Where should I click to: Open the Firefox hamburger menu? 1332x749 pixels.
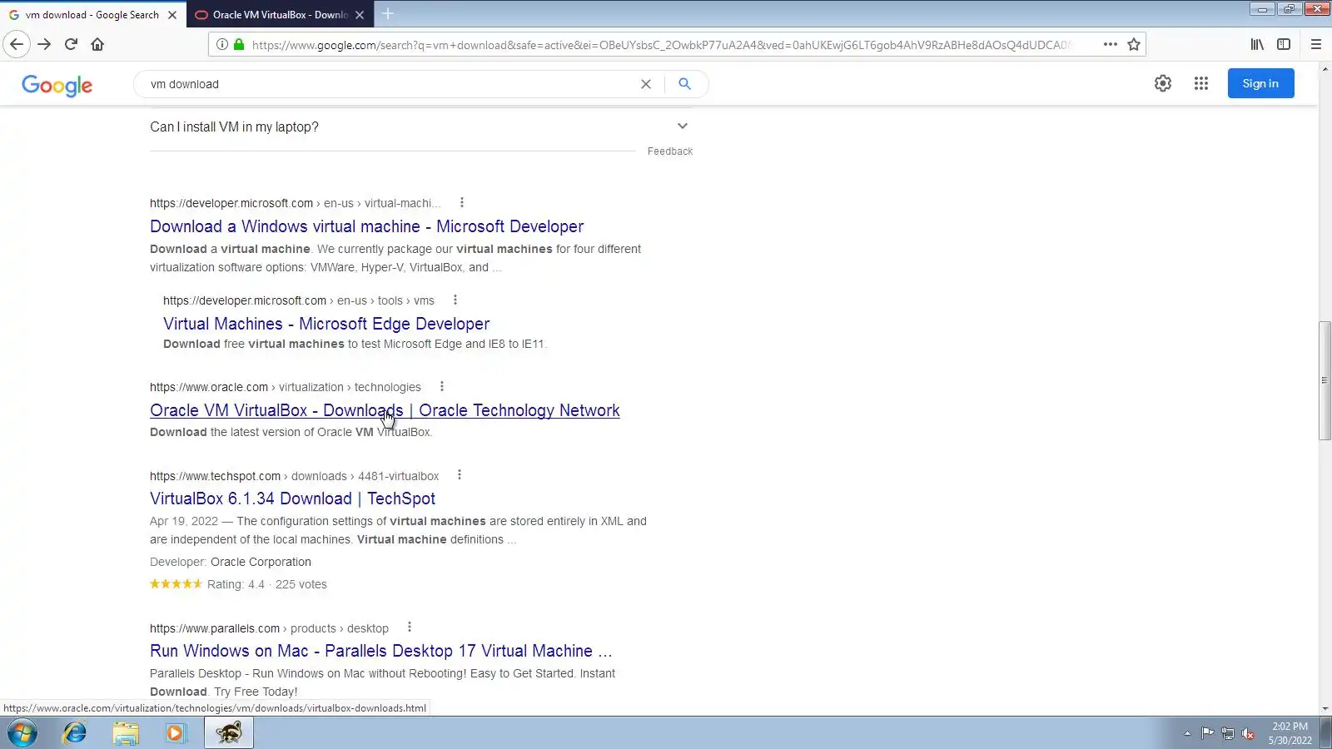pyautogui.click(x=1316, y=44)
